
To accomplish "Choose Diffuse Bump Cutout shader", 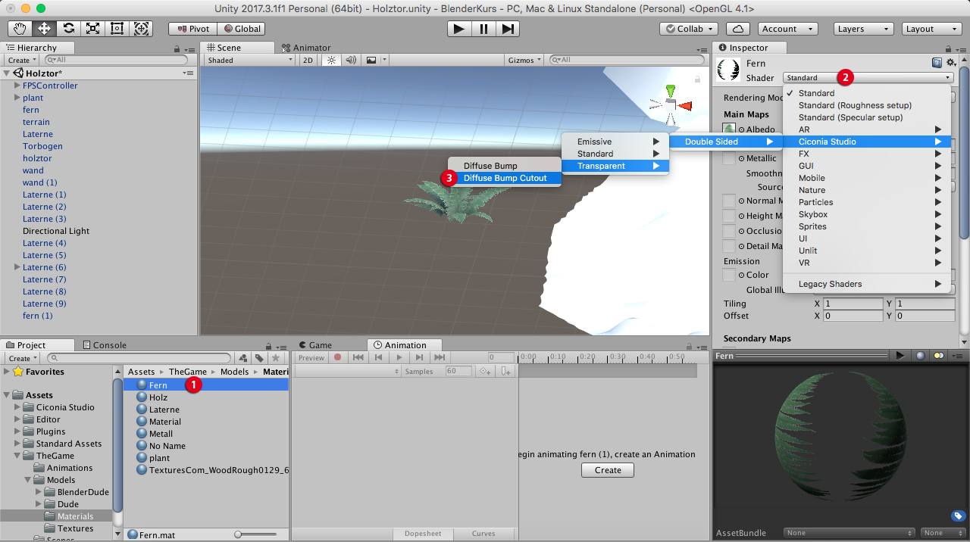I will (x=505, y=178).
